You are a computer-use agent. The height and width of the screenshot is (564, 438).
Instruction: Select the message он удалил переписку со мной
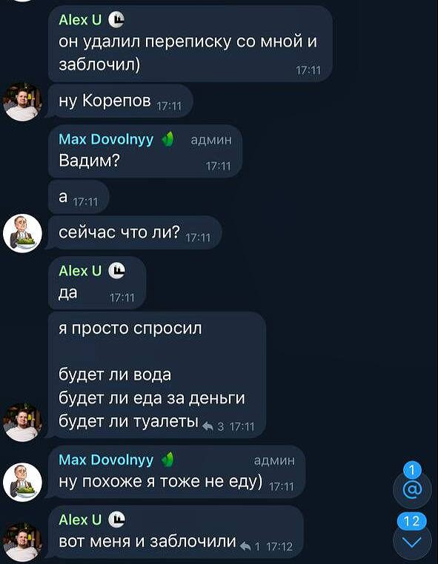click(x=190, y=43)
